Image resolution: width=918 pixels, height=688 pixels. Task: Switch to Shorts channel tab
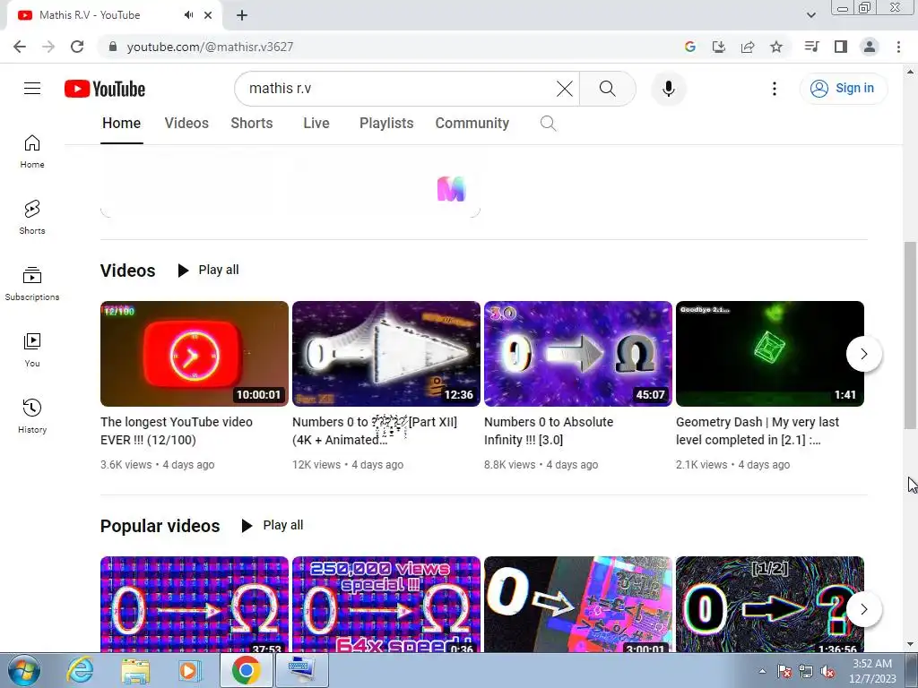click(x=252, y=124)
